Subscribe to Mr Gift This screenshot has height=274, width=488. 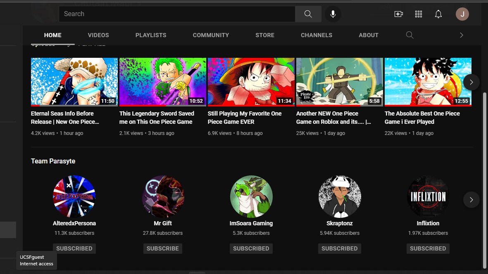tap(163, 248)
